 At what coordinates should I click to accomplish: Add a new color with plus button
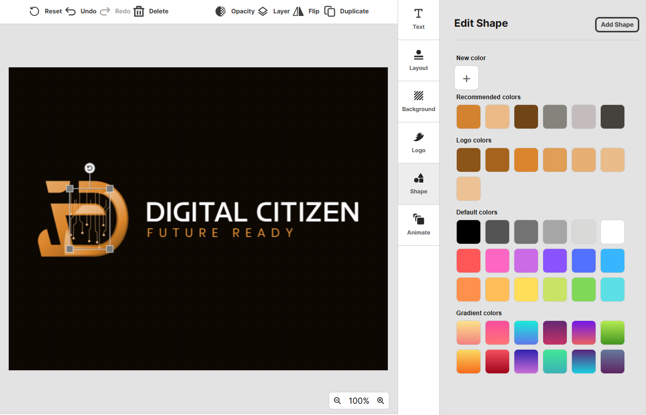click(466, 78)
